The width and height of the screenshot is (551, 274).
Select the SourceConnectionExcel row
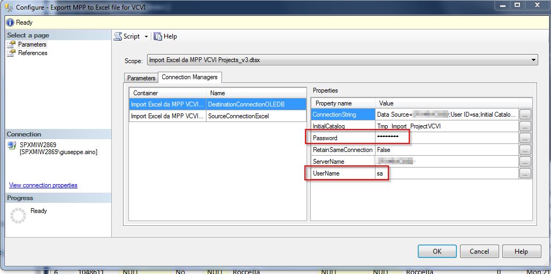click(218, 116)
